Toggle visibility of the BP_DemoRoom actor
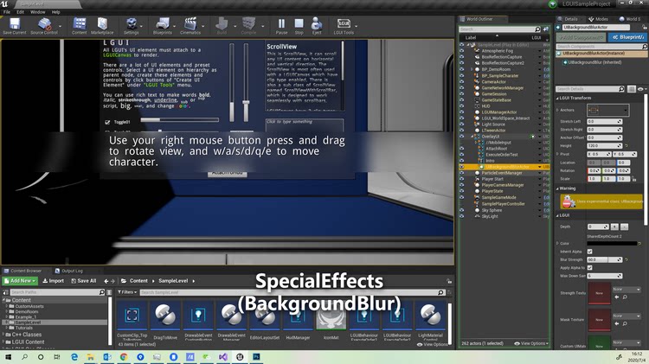Viewport: 649px width, 364px height. pos(461,69)
